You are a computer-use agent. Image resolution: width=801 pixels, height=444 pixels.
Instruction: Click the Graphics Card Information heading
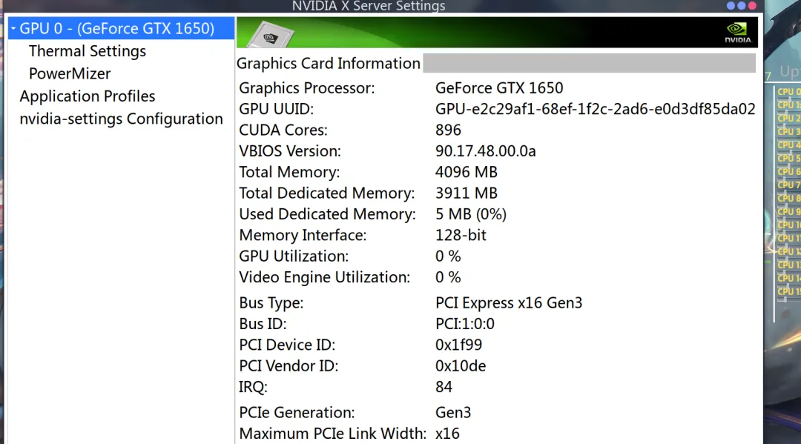tap(328, 63)
